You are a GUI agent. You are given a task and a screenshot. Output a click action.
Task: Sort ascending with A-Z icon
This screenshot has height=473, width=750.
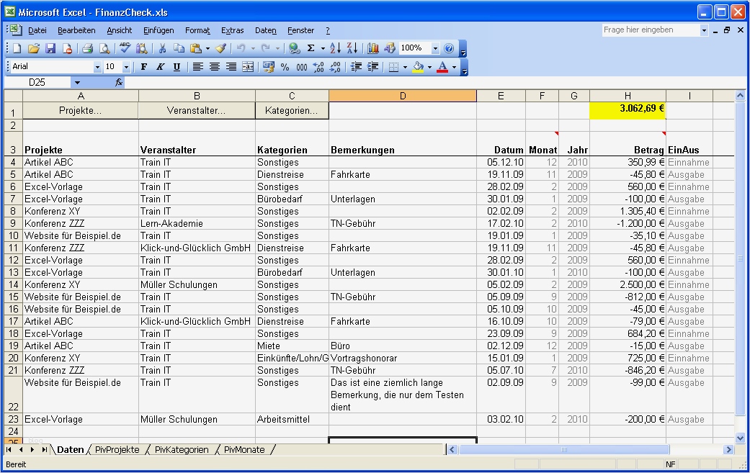coord(335,48)
